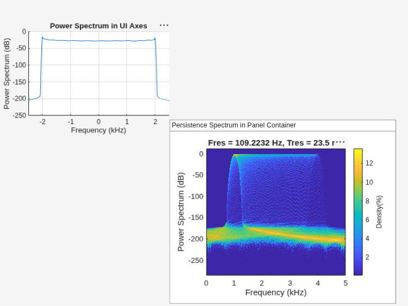Image resolution: width=408 pixels, height=306 pixels.
Task: Click the '-250' y-tick of the persistence plot
Action: pyautogui.click(x=196, y=260)
